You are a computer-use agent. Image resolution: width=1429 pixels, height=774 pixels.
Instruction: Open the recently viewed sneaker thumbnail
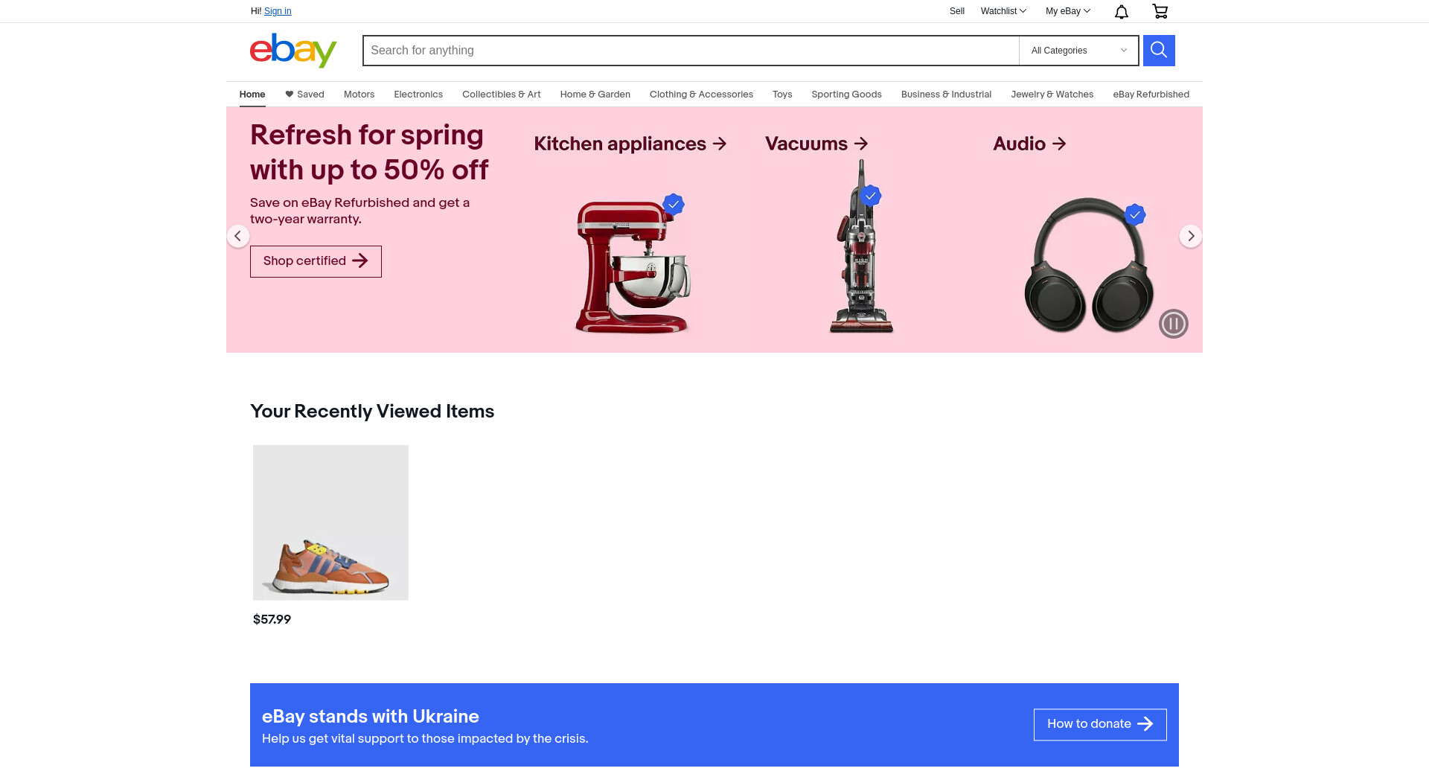[330, 522]
